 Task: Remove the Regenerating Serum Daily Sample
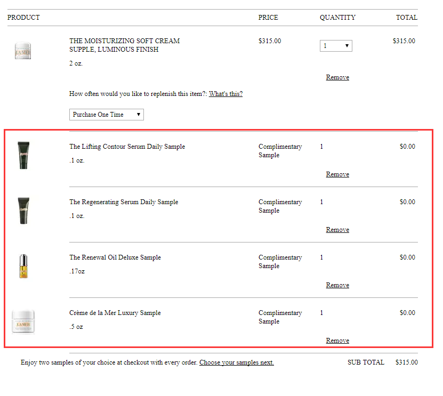tap(337, 230)
